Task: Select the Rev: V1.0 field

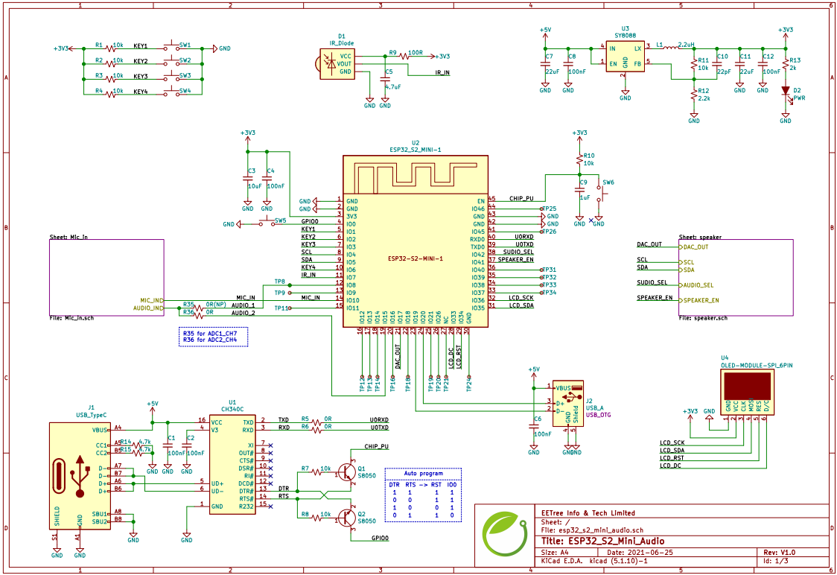Action: (x=780, y=553)
